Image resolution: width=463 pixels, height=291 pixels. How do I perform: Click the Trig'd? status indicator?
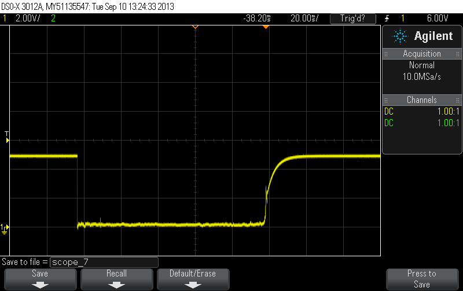click(353, 19)
